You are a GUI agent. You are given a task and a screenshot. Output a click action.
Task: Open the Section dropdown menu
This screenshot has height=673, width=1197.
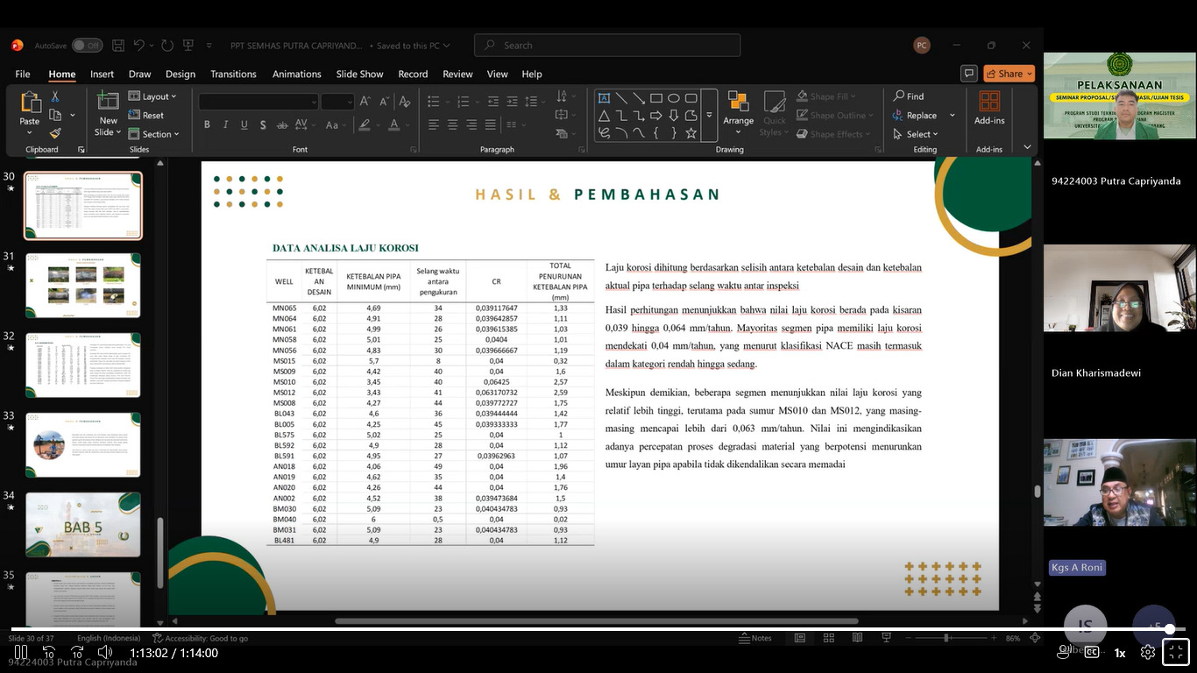coord(155,134)
